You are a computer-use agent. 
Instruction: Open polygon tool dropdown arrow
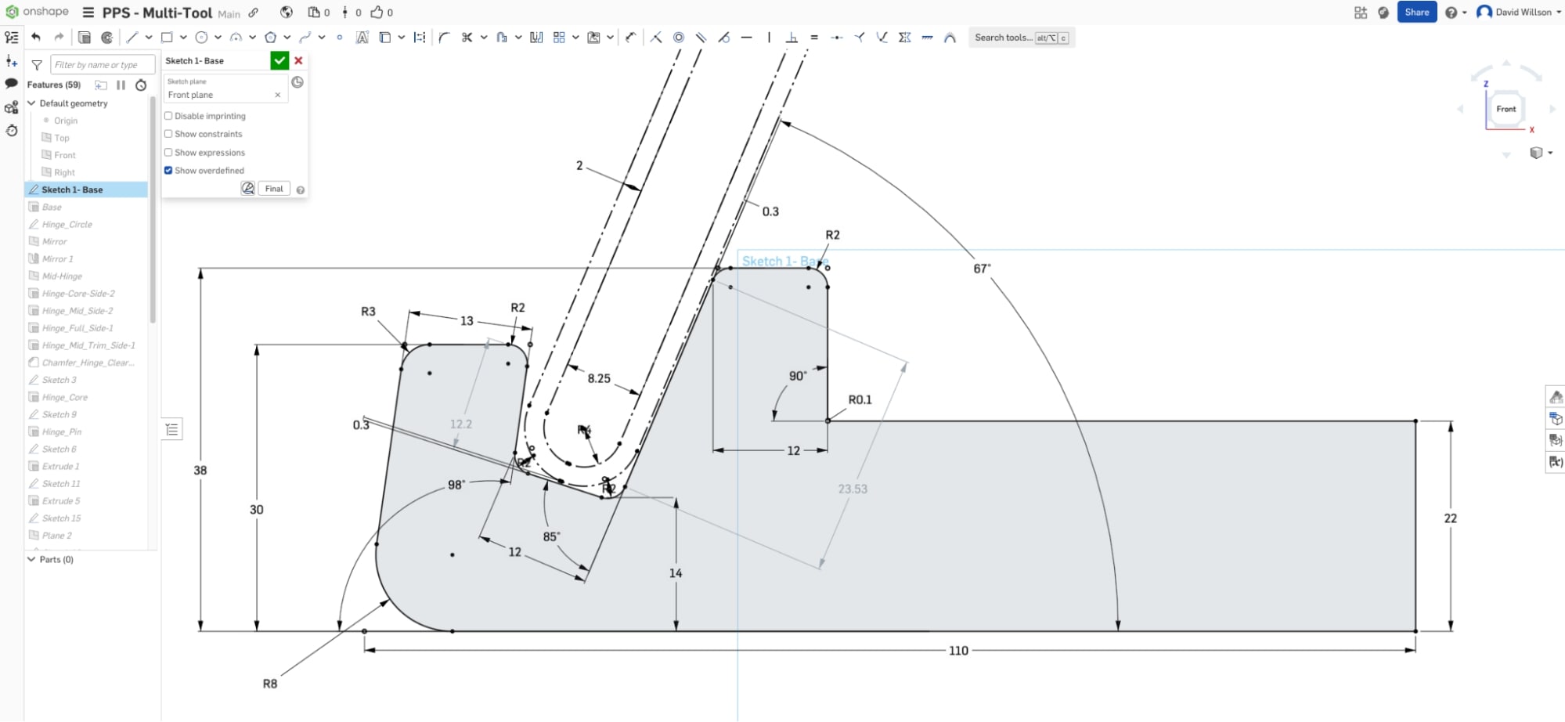tap(287, 37)
